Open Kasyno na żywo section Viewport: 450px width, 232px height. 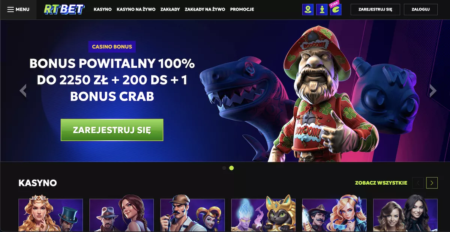(136, 9)
